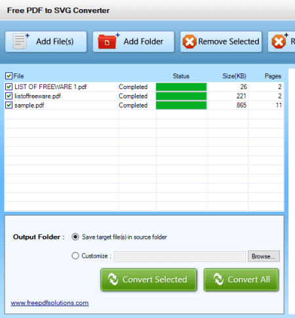295x318 pixels.
Task: Click the File column header text
Action: click(x=18, y=76)
